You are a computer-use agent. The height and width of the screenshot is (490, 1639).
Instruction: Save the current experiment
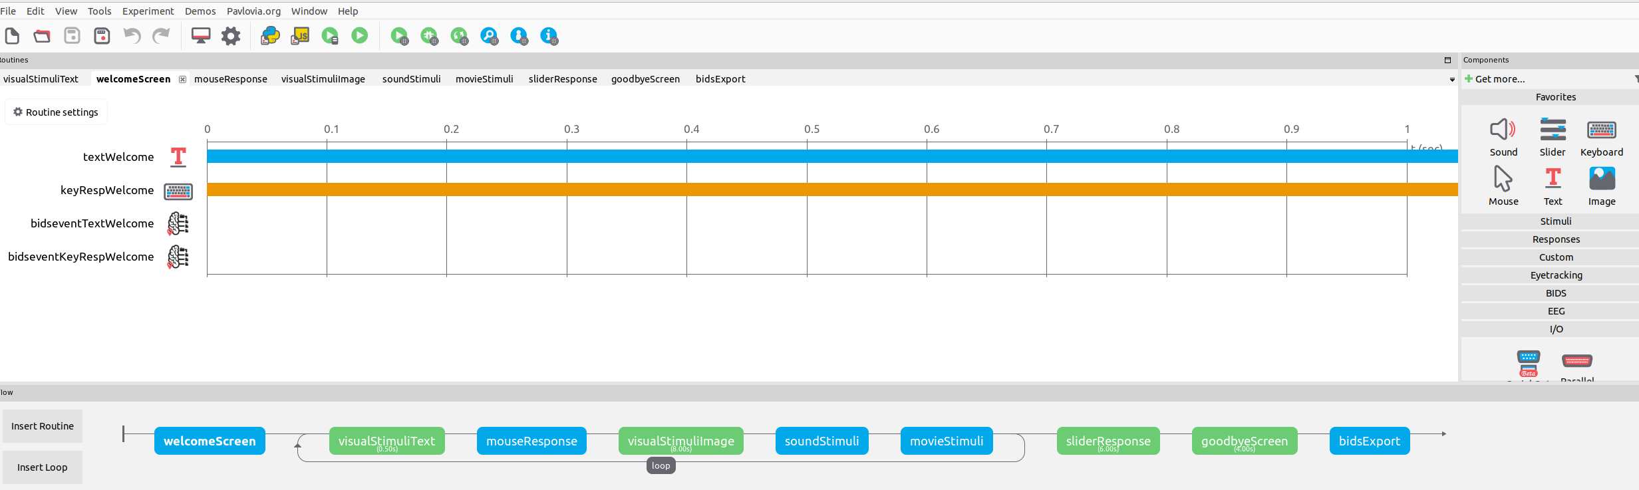72,36
